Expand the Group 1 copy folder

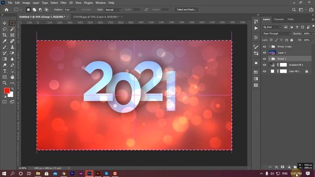point(269,47)
